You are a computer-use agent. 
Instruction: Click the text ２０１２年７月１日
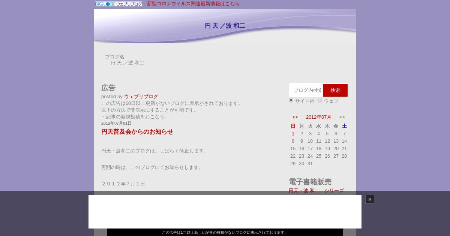[123, 184]
